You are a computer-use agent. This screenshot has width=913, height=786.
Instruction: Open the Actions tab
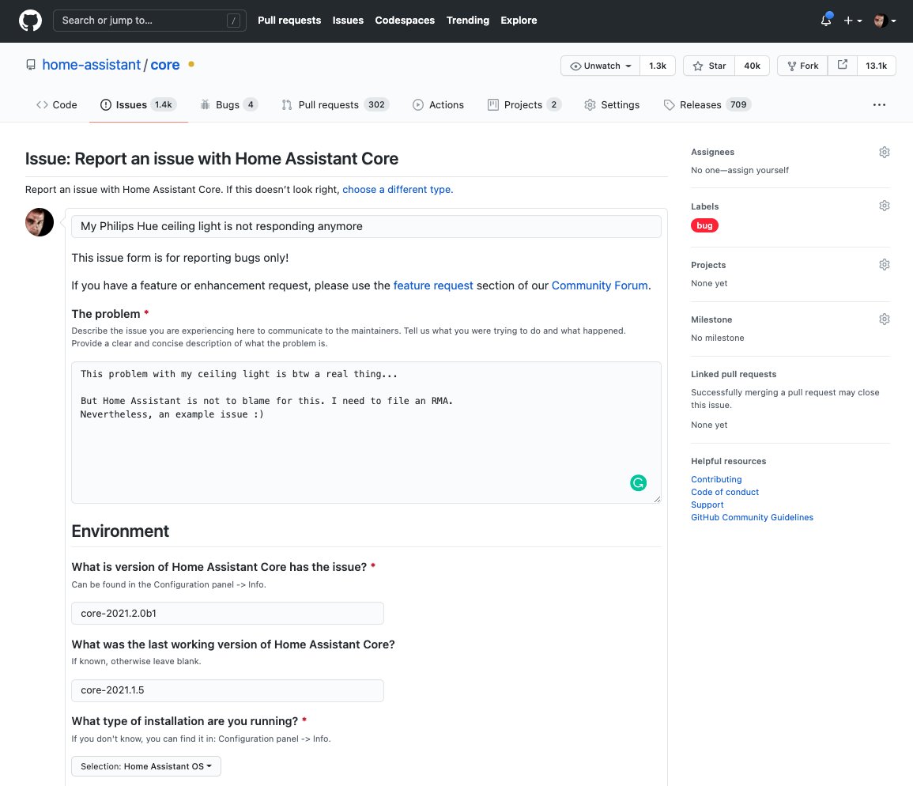(x=438, y=105)
